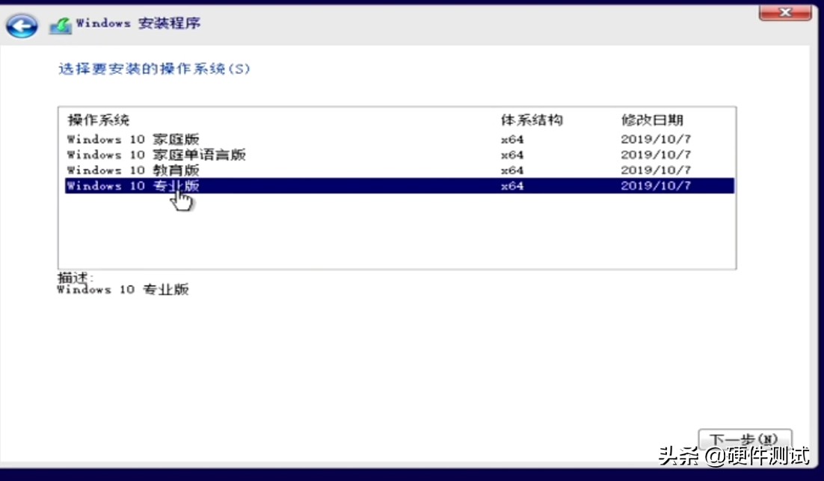Click the 下一步(N) button to continue
This screenshot has width=824, height=481.
point(745,440)
